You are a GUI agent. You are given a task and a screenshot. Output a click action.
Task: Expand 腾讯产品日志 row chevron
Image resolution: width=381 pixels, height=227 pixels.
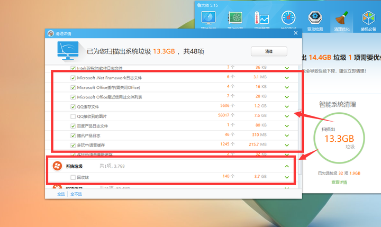click(287, 135)
